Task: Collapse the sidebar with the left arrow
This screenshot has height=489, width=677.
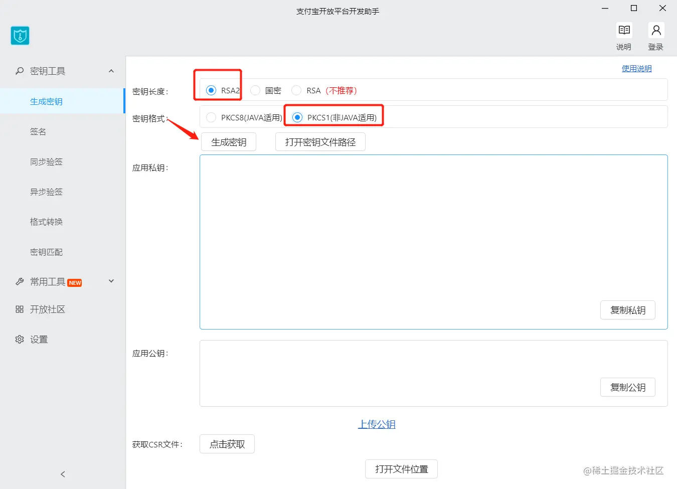Action: click(x=63, y=474)
